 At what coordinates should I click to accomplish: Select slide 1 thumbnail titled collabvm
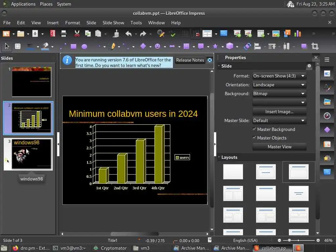pos(31,82)
